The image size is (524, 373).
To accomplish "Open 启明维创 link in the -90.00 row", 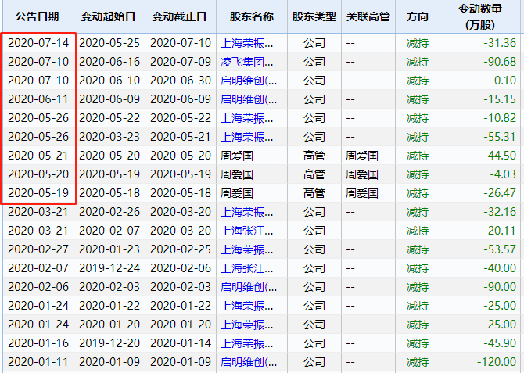I will 249,287.
